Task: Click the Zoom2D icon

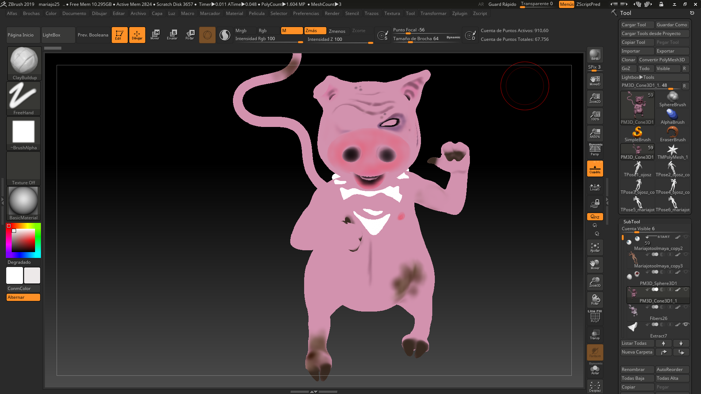Action: [595, 98]
